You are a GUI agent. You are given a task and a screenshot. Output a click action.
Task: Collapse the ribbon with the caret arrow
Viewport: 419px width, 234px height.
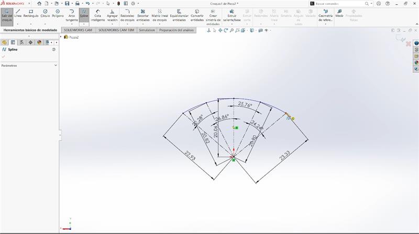pyautogui.click(x=416, y=24)
